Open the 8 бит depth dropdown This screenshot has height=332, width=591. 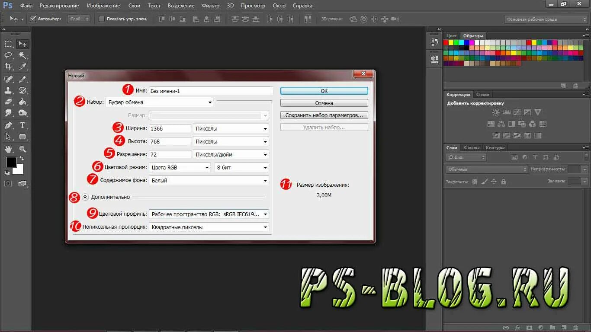(241, 167)
